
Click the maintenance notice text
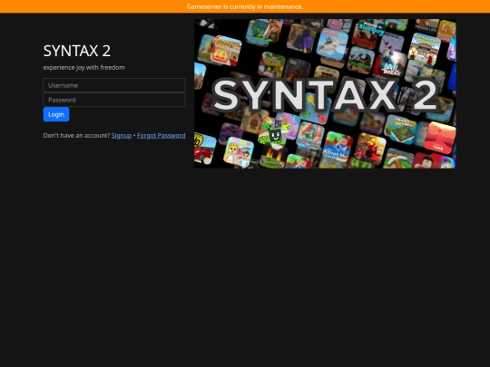[245, 6]
